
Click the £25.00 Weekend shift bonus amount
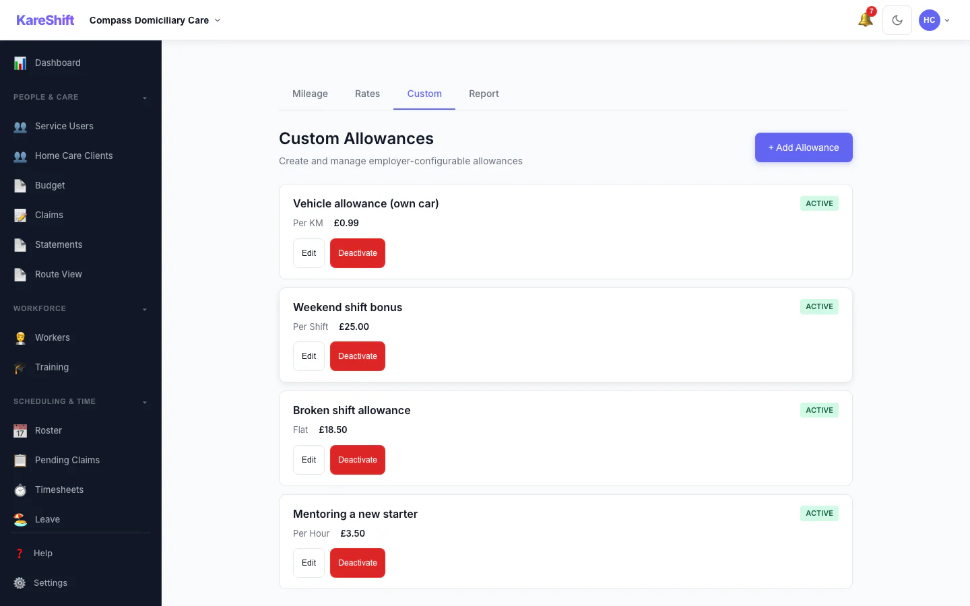point(354,327)
